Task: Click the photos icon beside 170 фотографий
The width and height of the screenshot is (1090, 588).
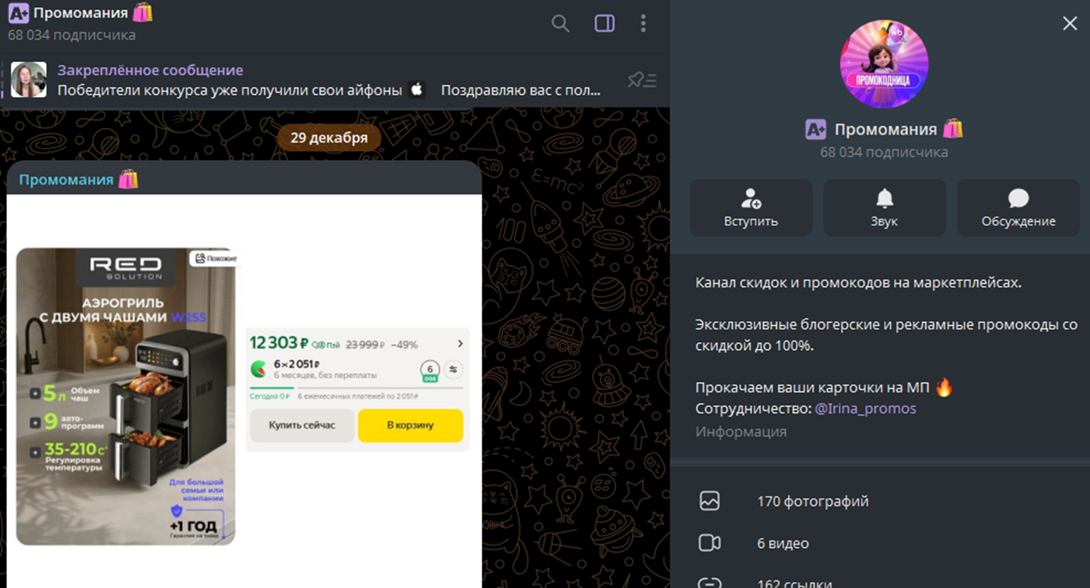Action: pos(709,501)
